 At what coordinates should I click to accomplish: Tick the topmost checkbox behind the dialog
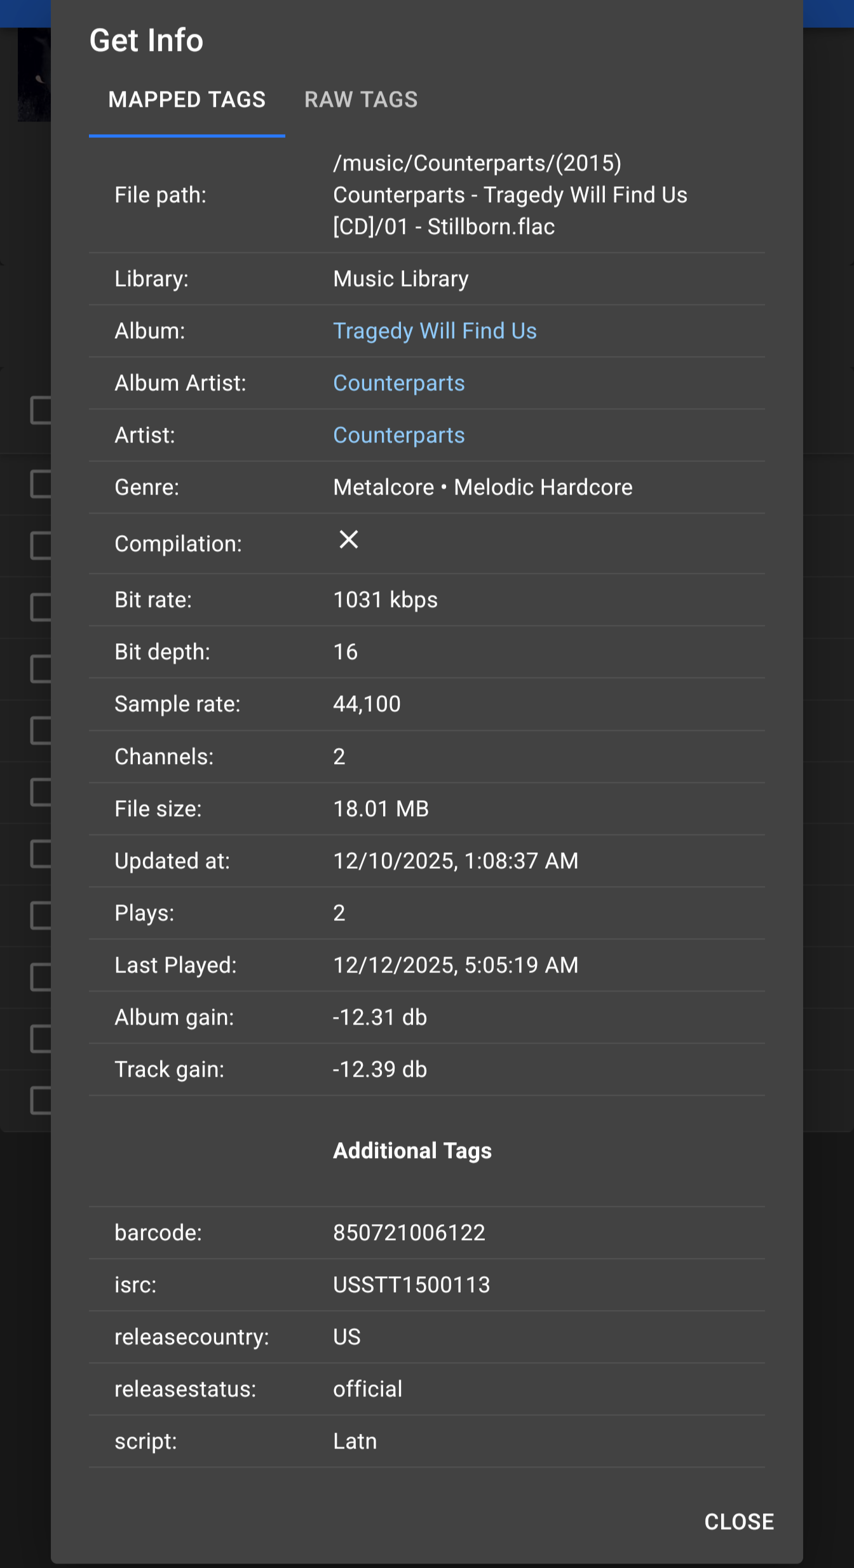40,411
